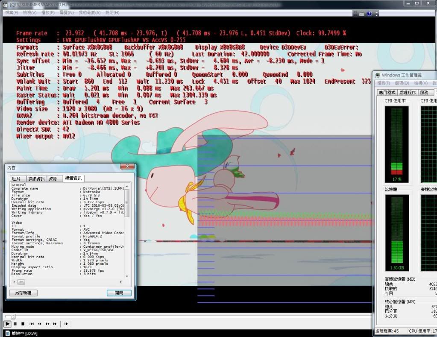Click the 播放中 [DXVA] status text
The height and width of the screenshot is (337, 437).
[x=24, y=334]
